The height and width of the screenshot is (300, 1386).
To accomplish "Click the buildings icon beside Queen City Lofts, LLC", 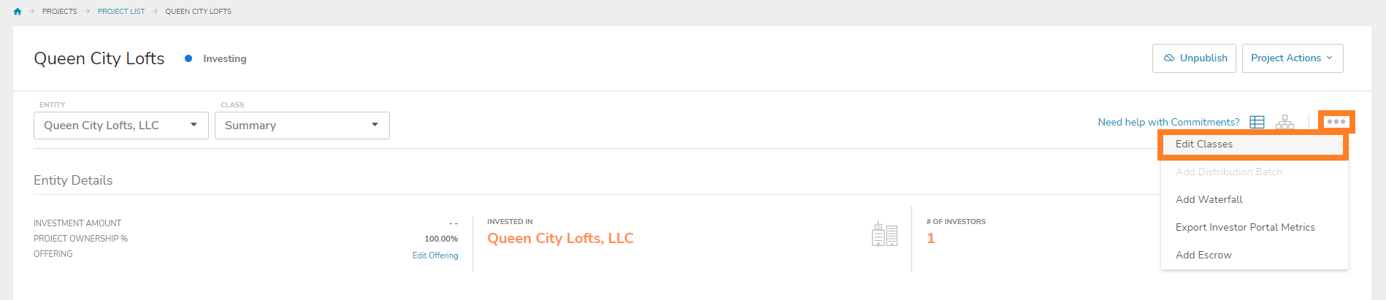I will pyautogui.click(x=884, y=234).
